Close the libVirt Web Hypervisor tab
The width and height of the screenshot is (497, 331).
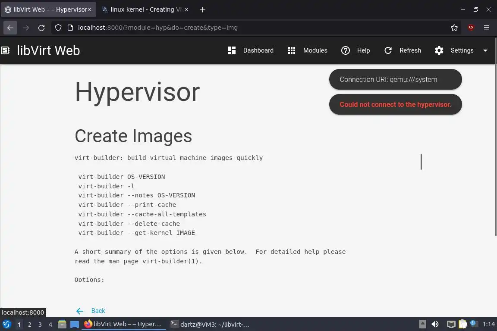[x=89, y=9]
